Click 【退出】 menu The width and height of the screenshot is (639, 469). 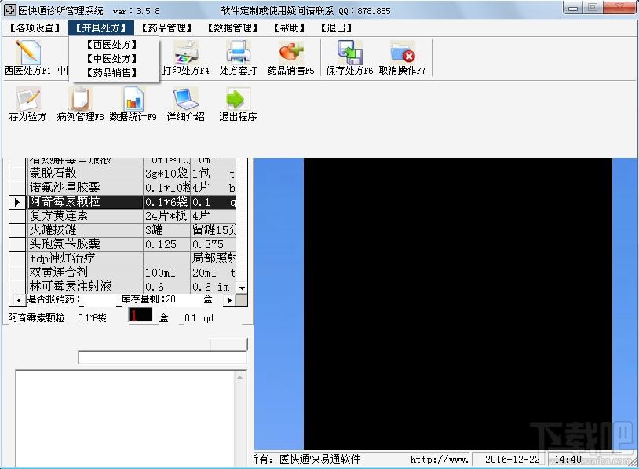click(x=336, y=28)
